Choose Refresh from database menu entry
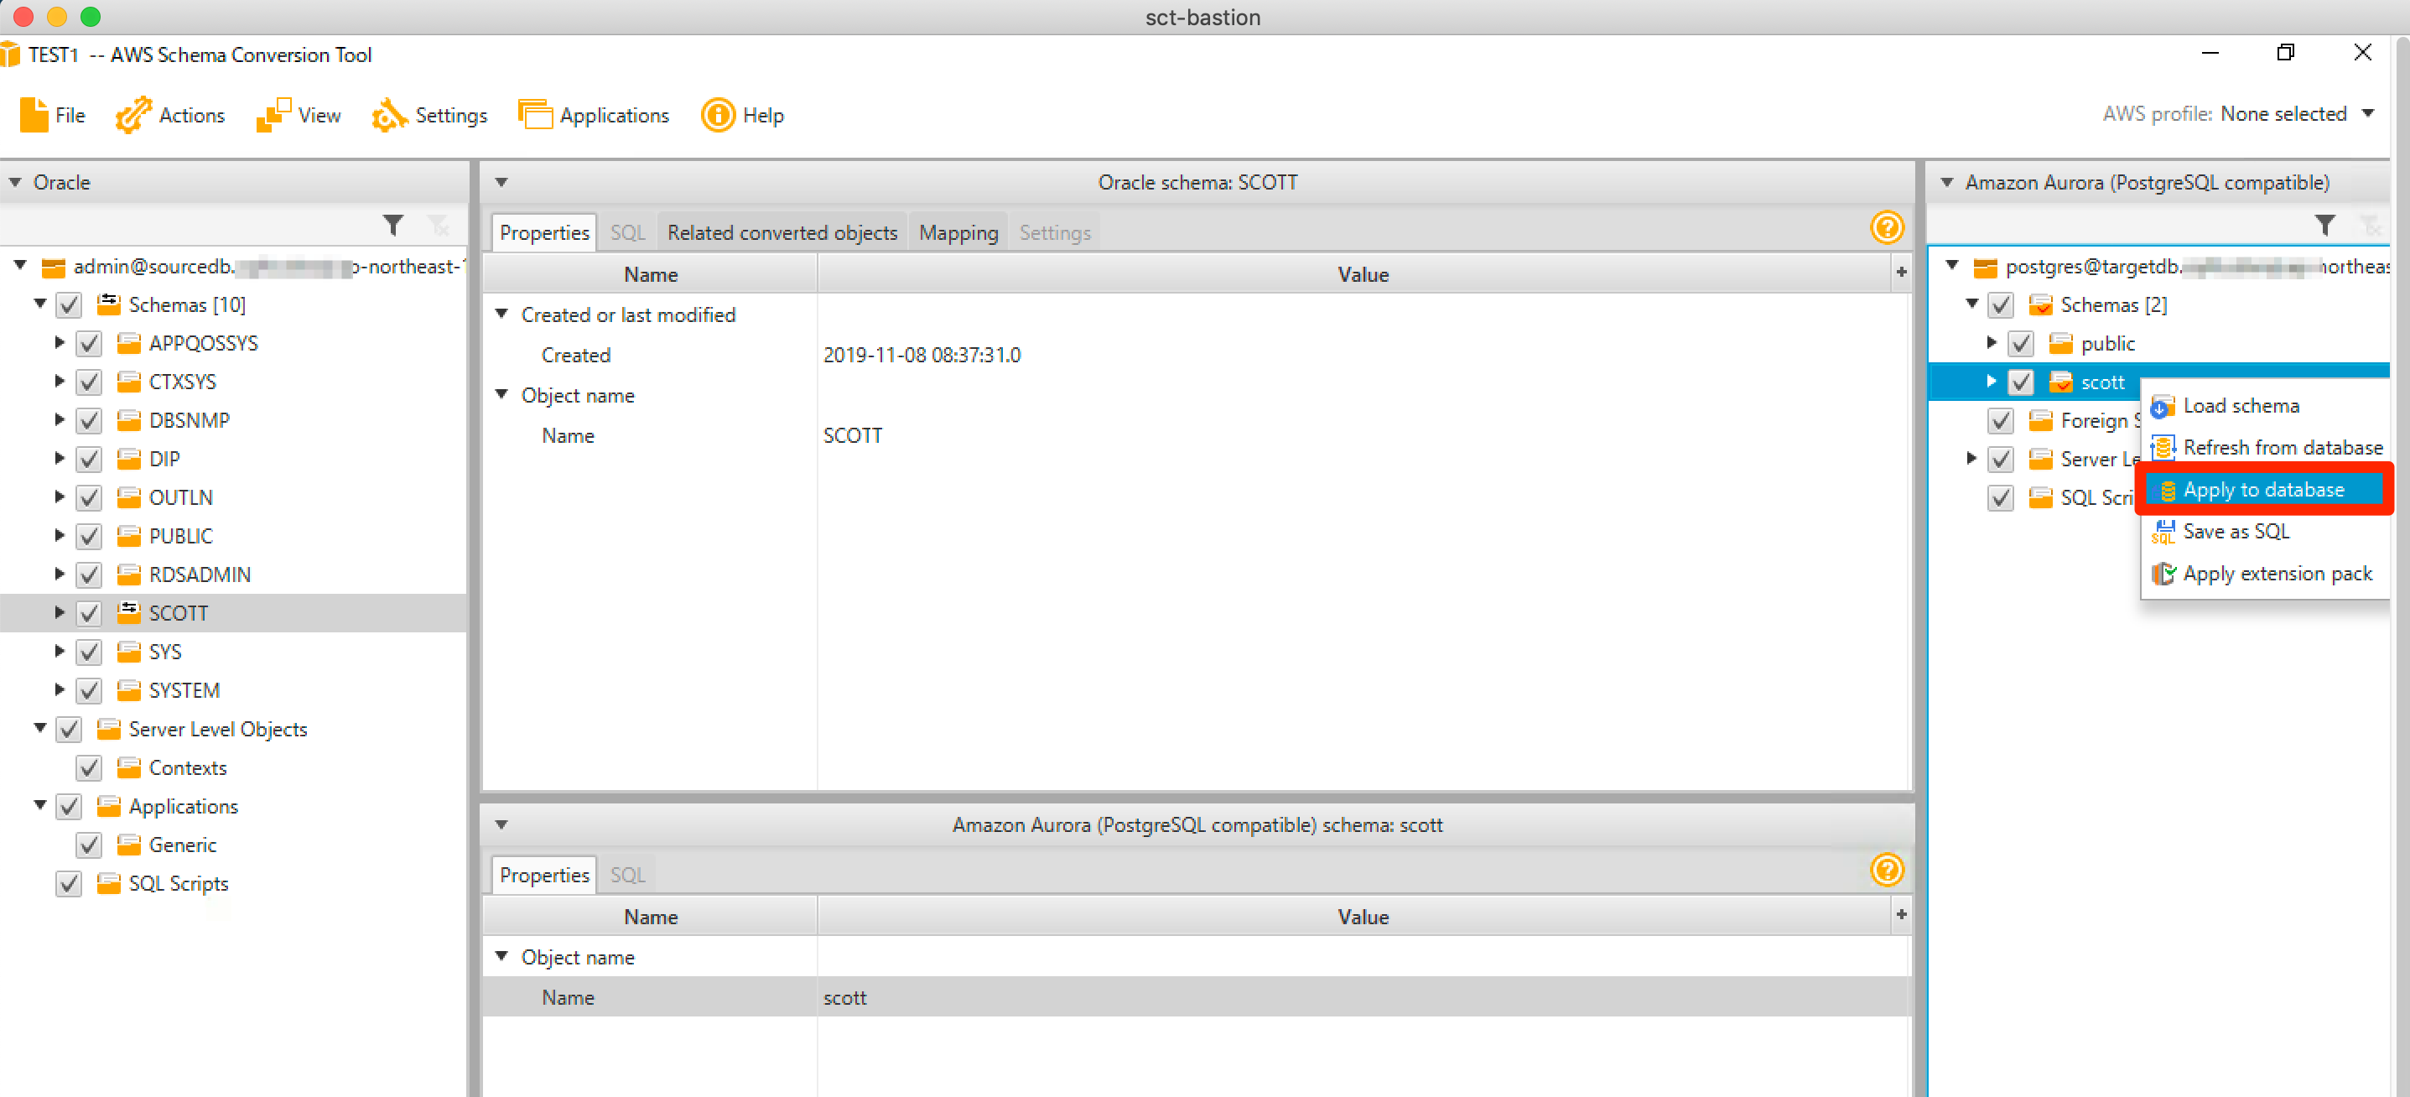 click(x=2264, y=447)
